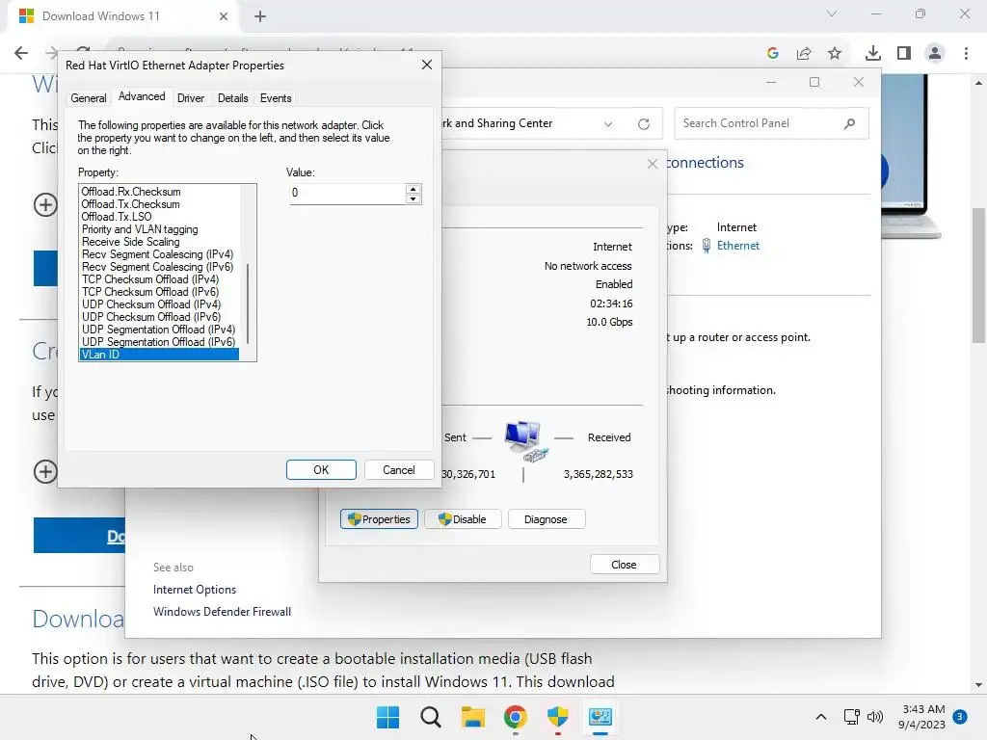Close the Download Windows 11 tab
987x740 pixels.
tap(224, 16)
